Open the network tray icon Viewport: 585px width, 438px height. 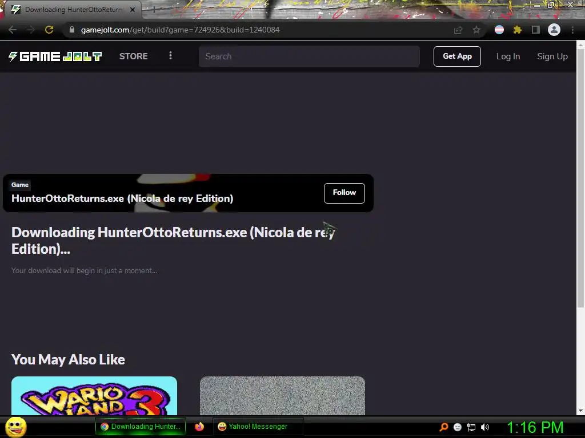(x=471, y=427)
